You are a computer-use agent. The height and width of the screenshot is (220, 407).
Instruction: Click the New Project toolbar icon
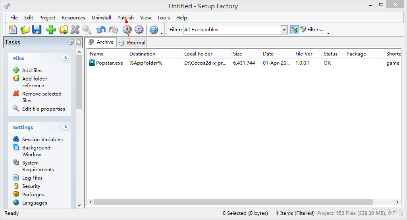(x=13, y=30)
